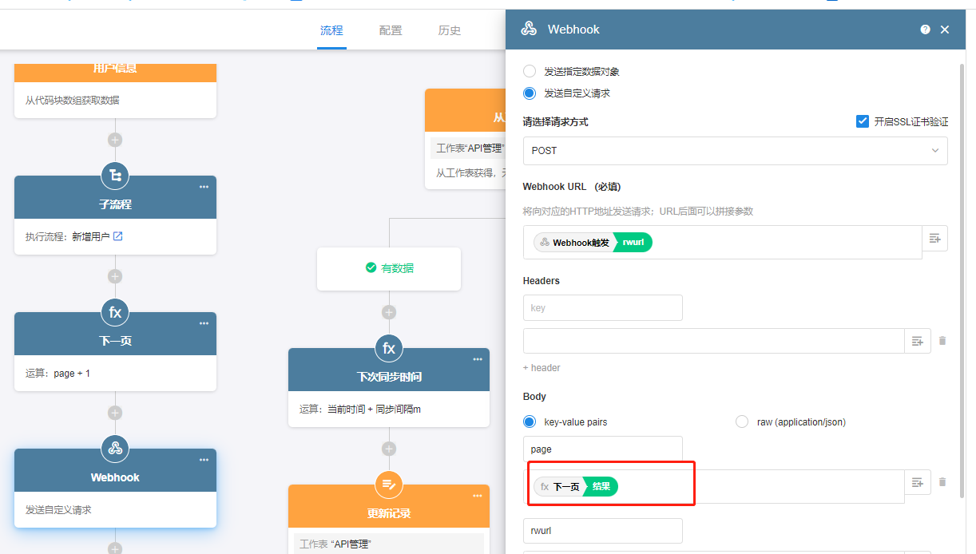Switch to the 历史 tab
Screen dimensions: 976x554
tap(450, 30)
